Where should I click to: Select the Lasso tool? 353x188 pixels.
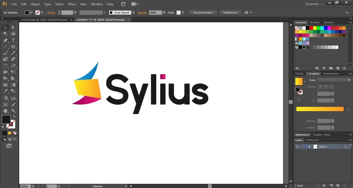pos(13,34)
